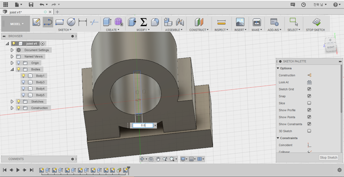Click the Save icon

[31, 4]
